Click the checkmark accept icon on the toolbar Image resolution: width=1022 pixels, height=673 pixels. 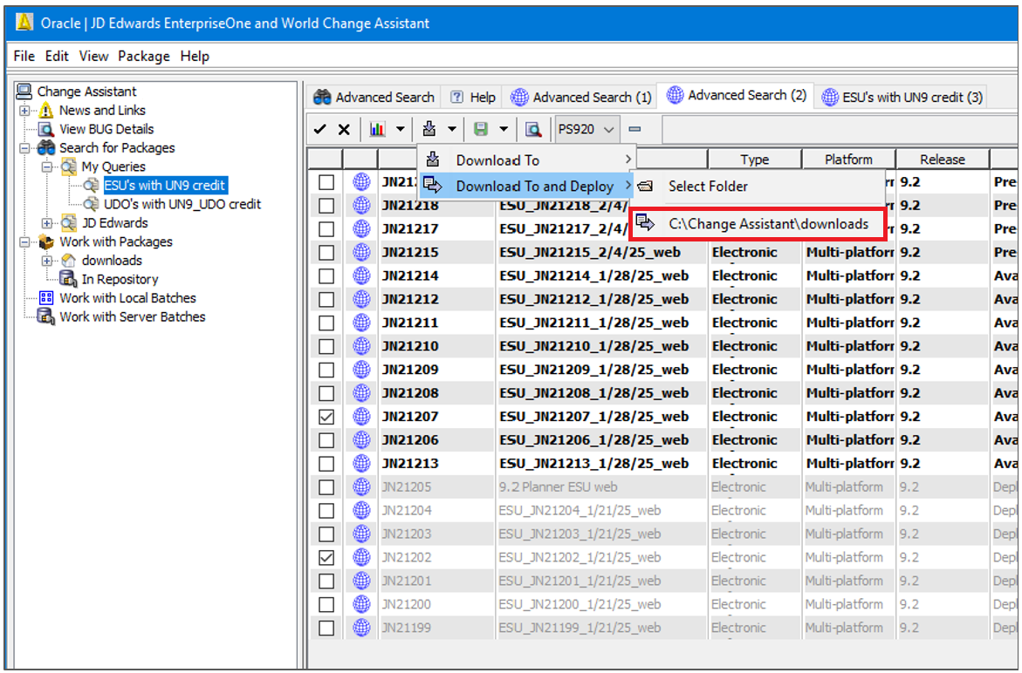(322, 128)
